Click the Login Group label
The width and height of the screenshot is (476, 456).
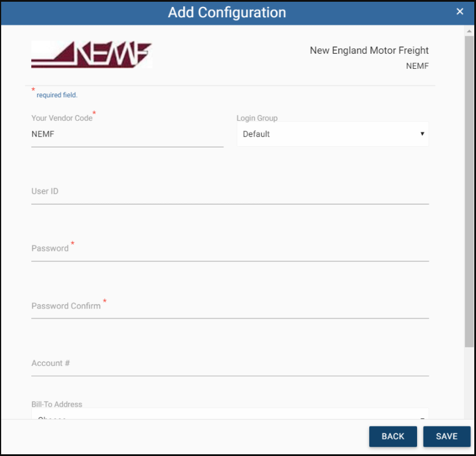[x=257, y=118]
